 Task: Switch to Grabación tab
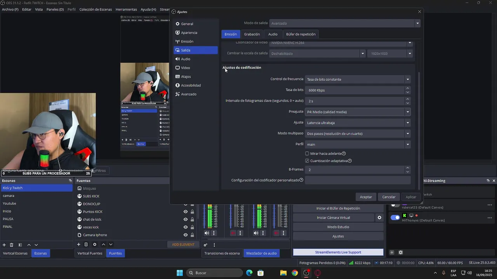click(x=252, y=34)
